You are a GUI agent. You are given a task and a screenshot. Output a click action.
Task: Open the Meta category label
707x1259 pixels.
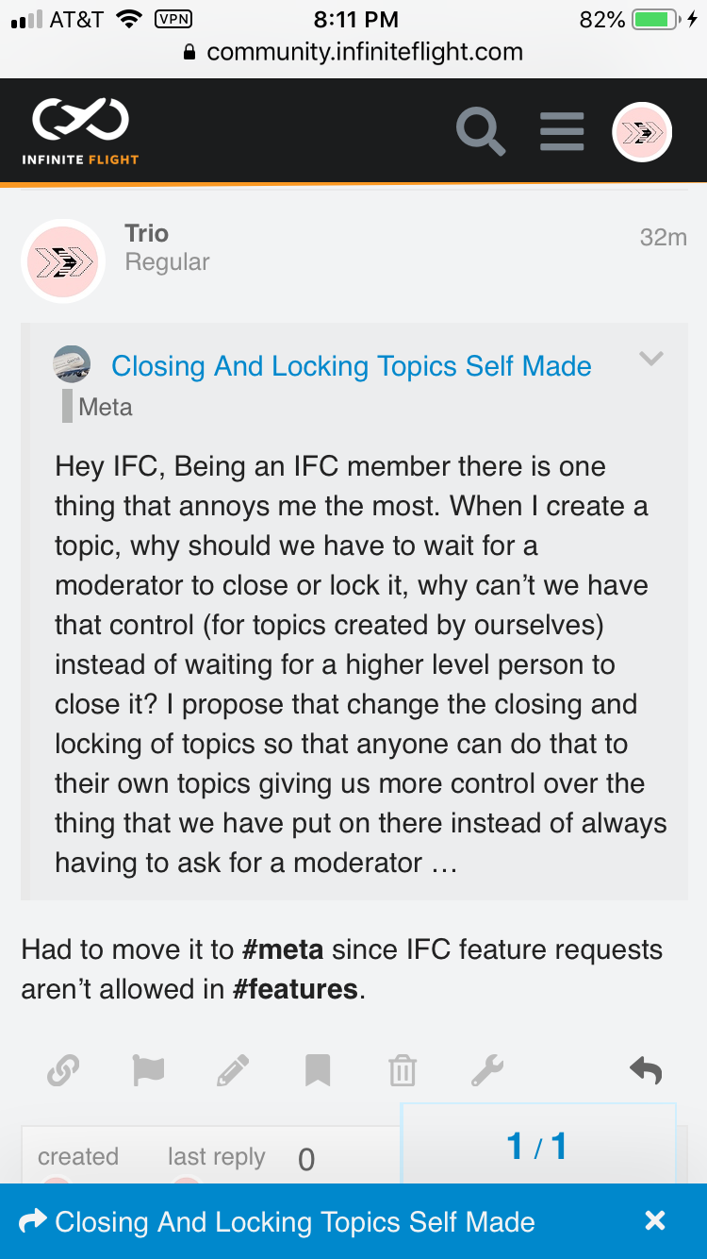[x=105, y=407]
